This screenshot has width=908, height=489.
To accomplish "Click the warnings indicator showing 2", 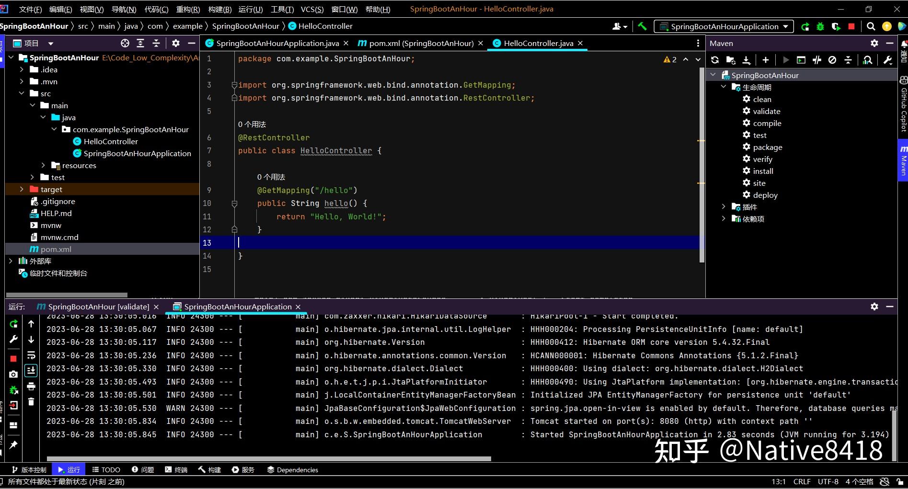I will pyautogui.click(x=670, y=59).
